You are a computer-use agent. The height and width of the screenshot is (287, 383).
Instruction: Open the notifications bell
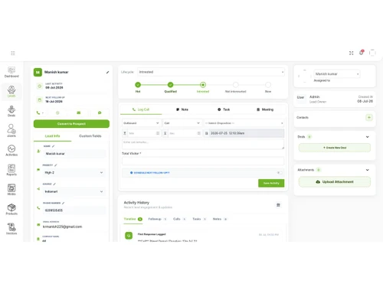[x=362, y=52]
